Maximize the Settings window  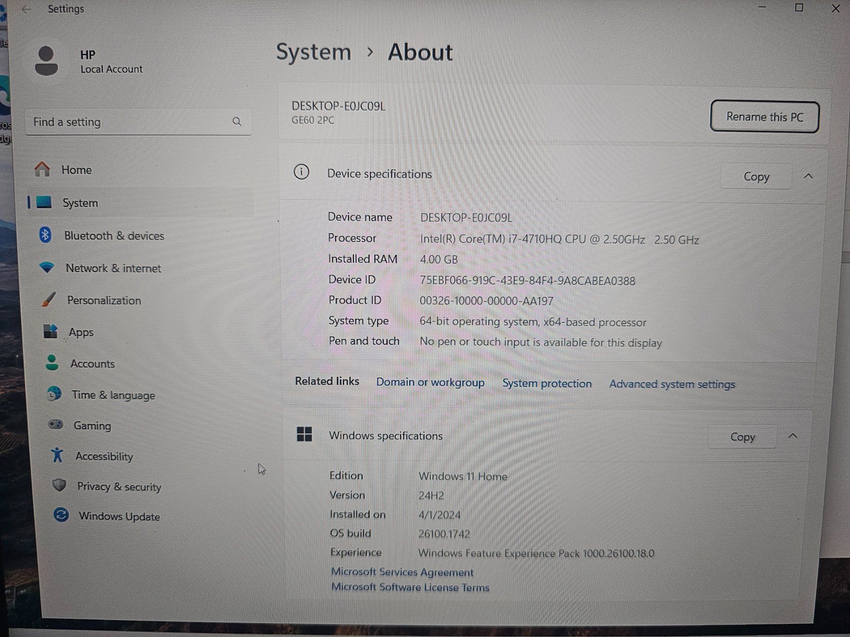pos(799,8)
